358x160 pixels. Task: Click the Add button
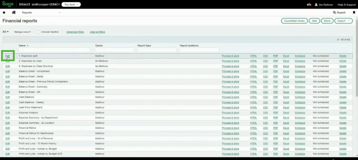314,21
